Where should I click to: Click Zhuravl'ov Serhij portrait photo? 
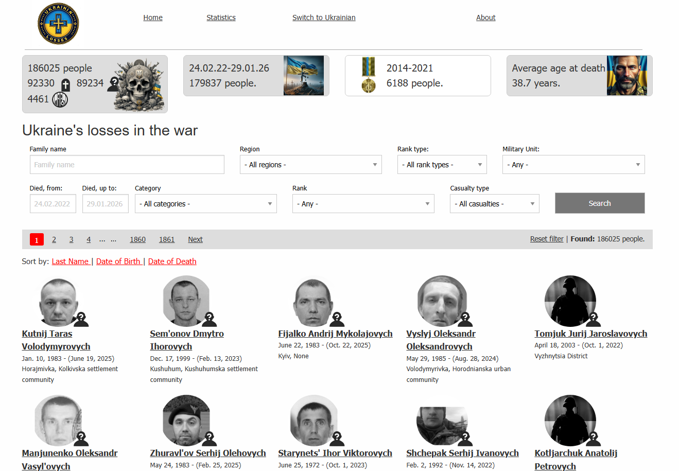pos(186,421)
